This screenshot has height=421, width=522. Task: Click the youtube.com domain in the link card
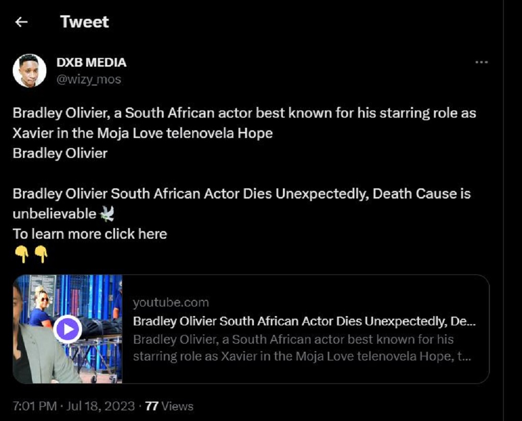[171, 303]
